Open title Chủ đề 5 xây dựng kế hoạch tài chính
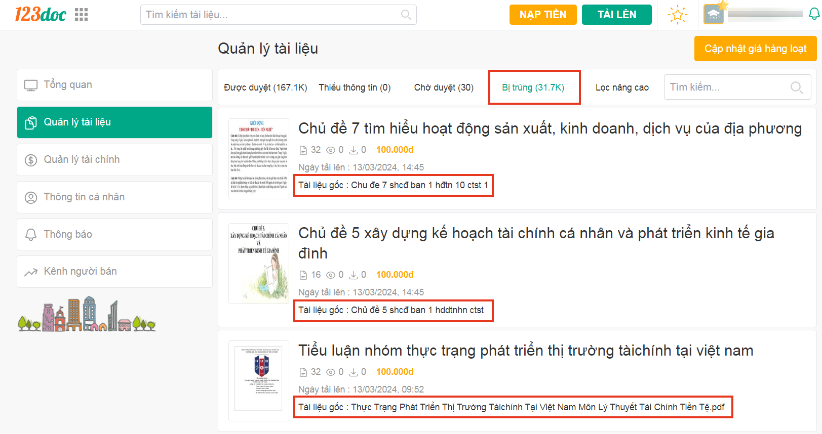Image resolution: width=822 pixels, height=434 pixels. 536,243
